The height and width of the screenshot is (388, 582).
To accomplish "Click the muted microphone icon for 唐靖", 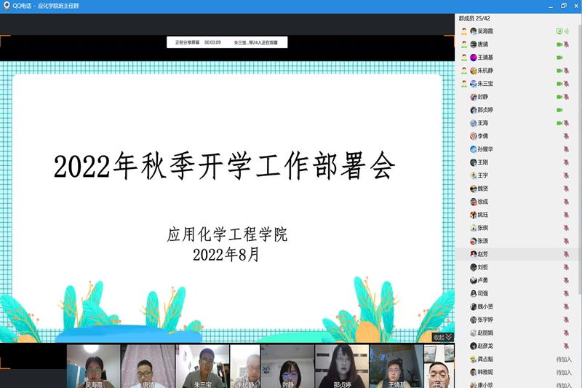I will 566,44.
